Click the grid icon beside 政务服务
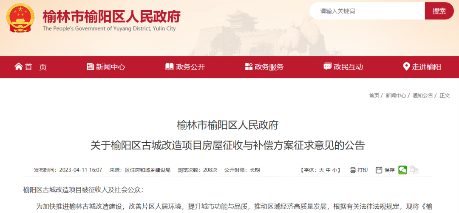459x213 pixels. point(249,66)
